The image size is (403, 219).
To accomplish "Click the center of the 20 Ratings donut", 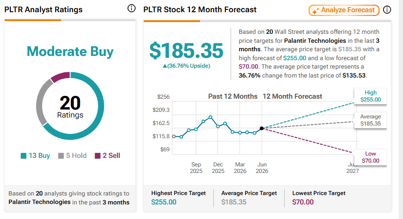I will point(70,106).
